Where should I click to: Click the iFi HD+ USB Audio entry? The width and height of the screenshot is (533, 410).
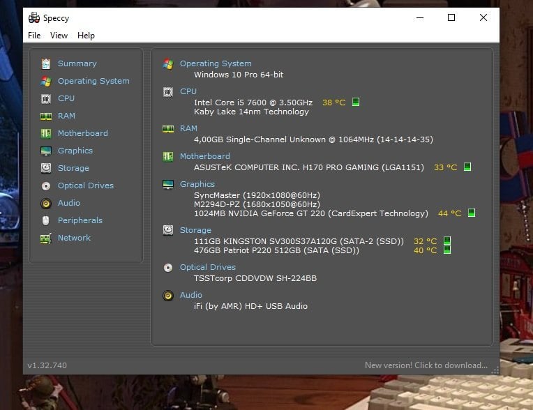(250, 306)
